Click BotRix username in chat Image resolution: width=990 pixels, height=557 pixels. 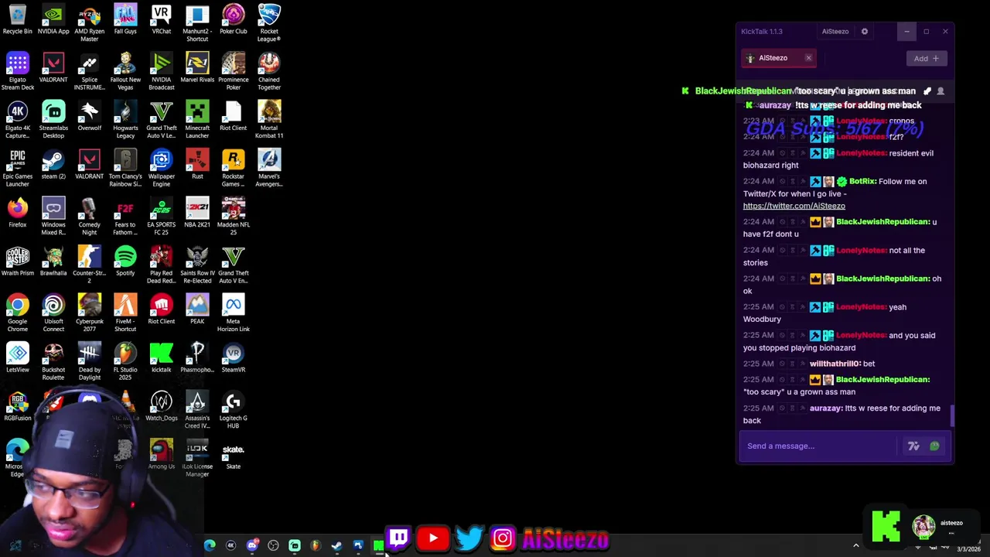tap(862, 182)
